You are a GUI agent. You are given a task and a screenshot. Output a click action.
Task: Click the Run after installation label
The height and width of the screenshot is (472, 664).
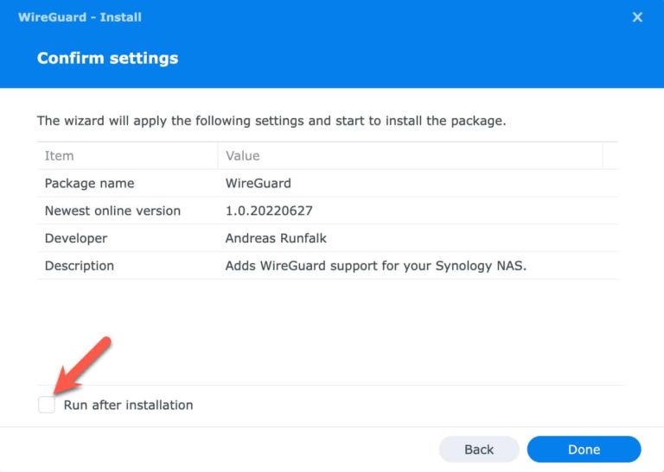pyautogui.click(x=128, y=405)
